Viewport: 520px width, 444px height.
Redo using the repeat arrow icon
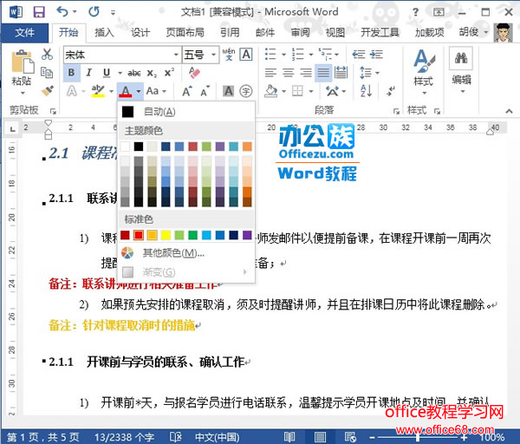click(94, 12)
